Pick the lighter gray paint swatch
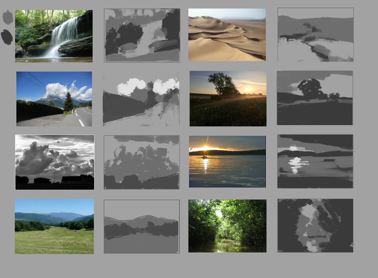This screenshot has height=278, width=378. point(8,17)
